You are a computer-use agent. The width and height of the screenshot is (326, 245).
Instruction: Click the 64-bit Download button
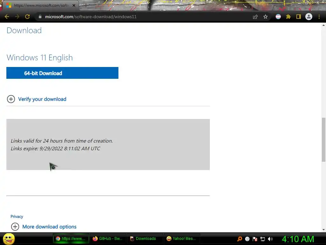62,73
